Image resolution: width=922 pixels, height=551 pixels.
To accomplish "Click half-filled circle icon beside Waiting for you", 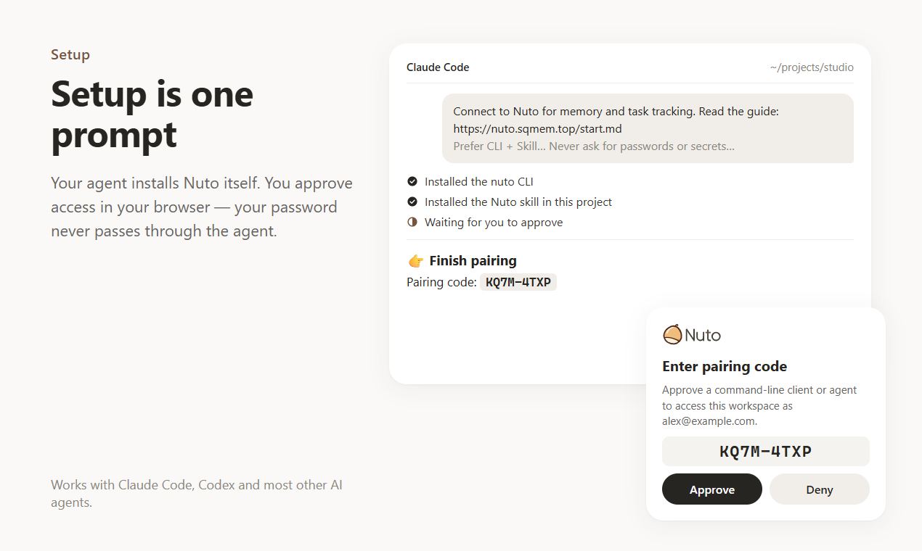I will [x=412, y=222].
